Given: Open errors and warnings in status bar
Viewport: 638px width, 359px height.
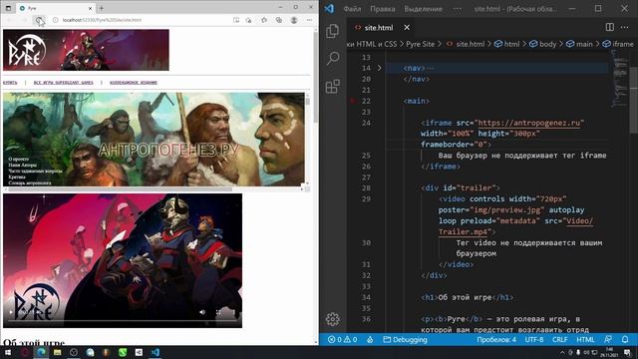Looking at the screenshot, I should [342, 339].
